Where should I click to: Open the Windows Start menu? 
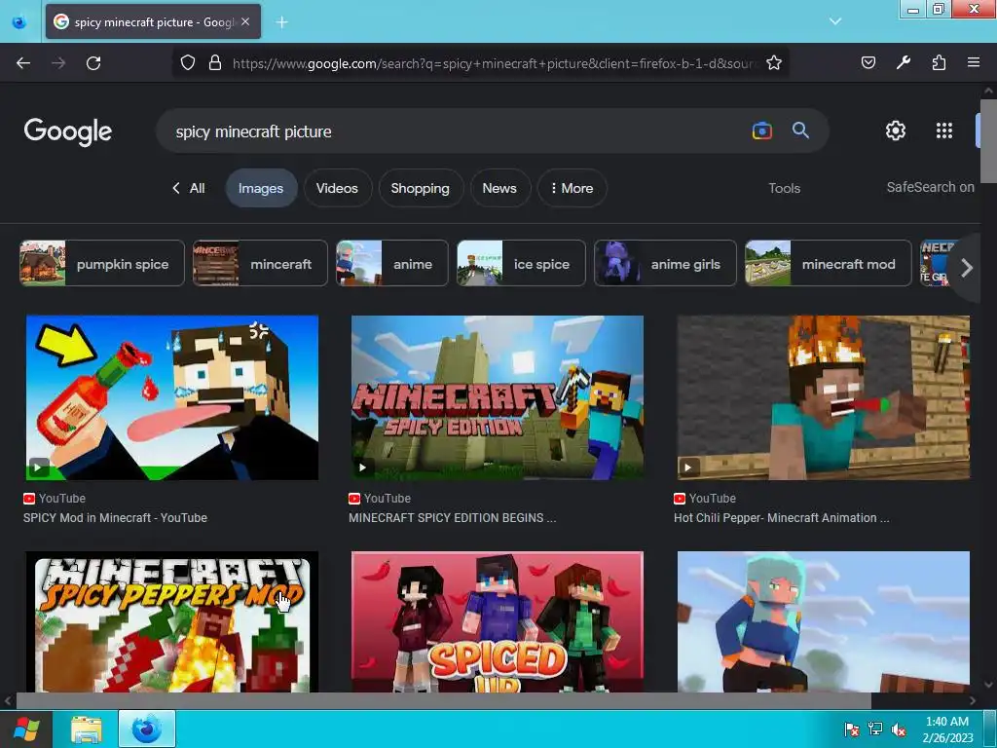point(26,729)
